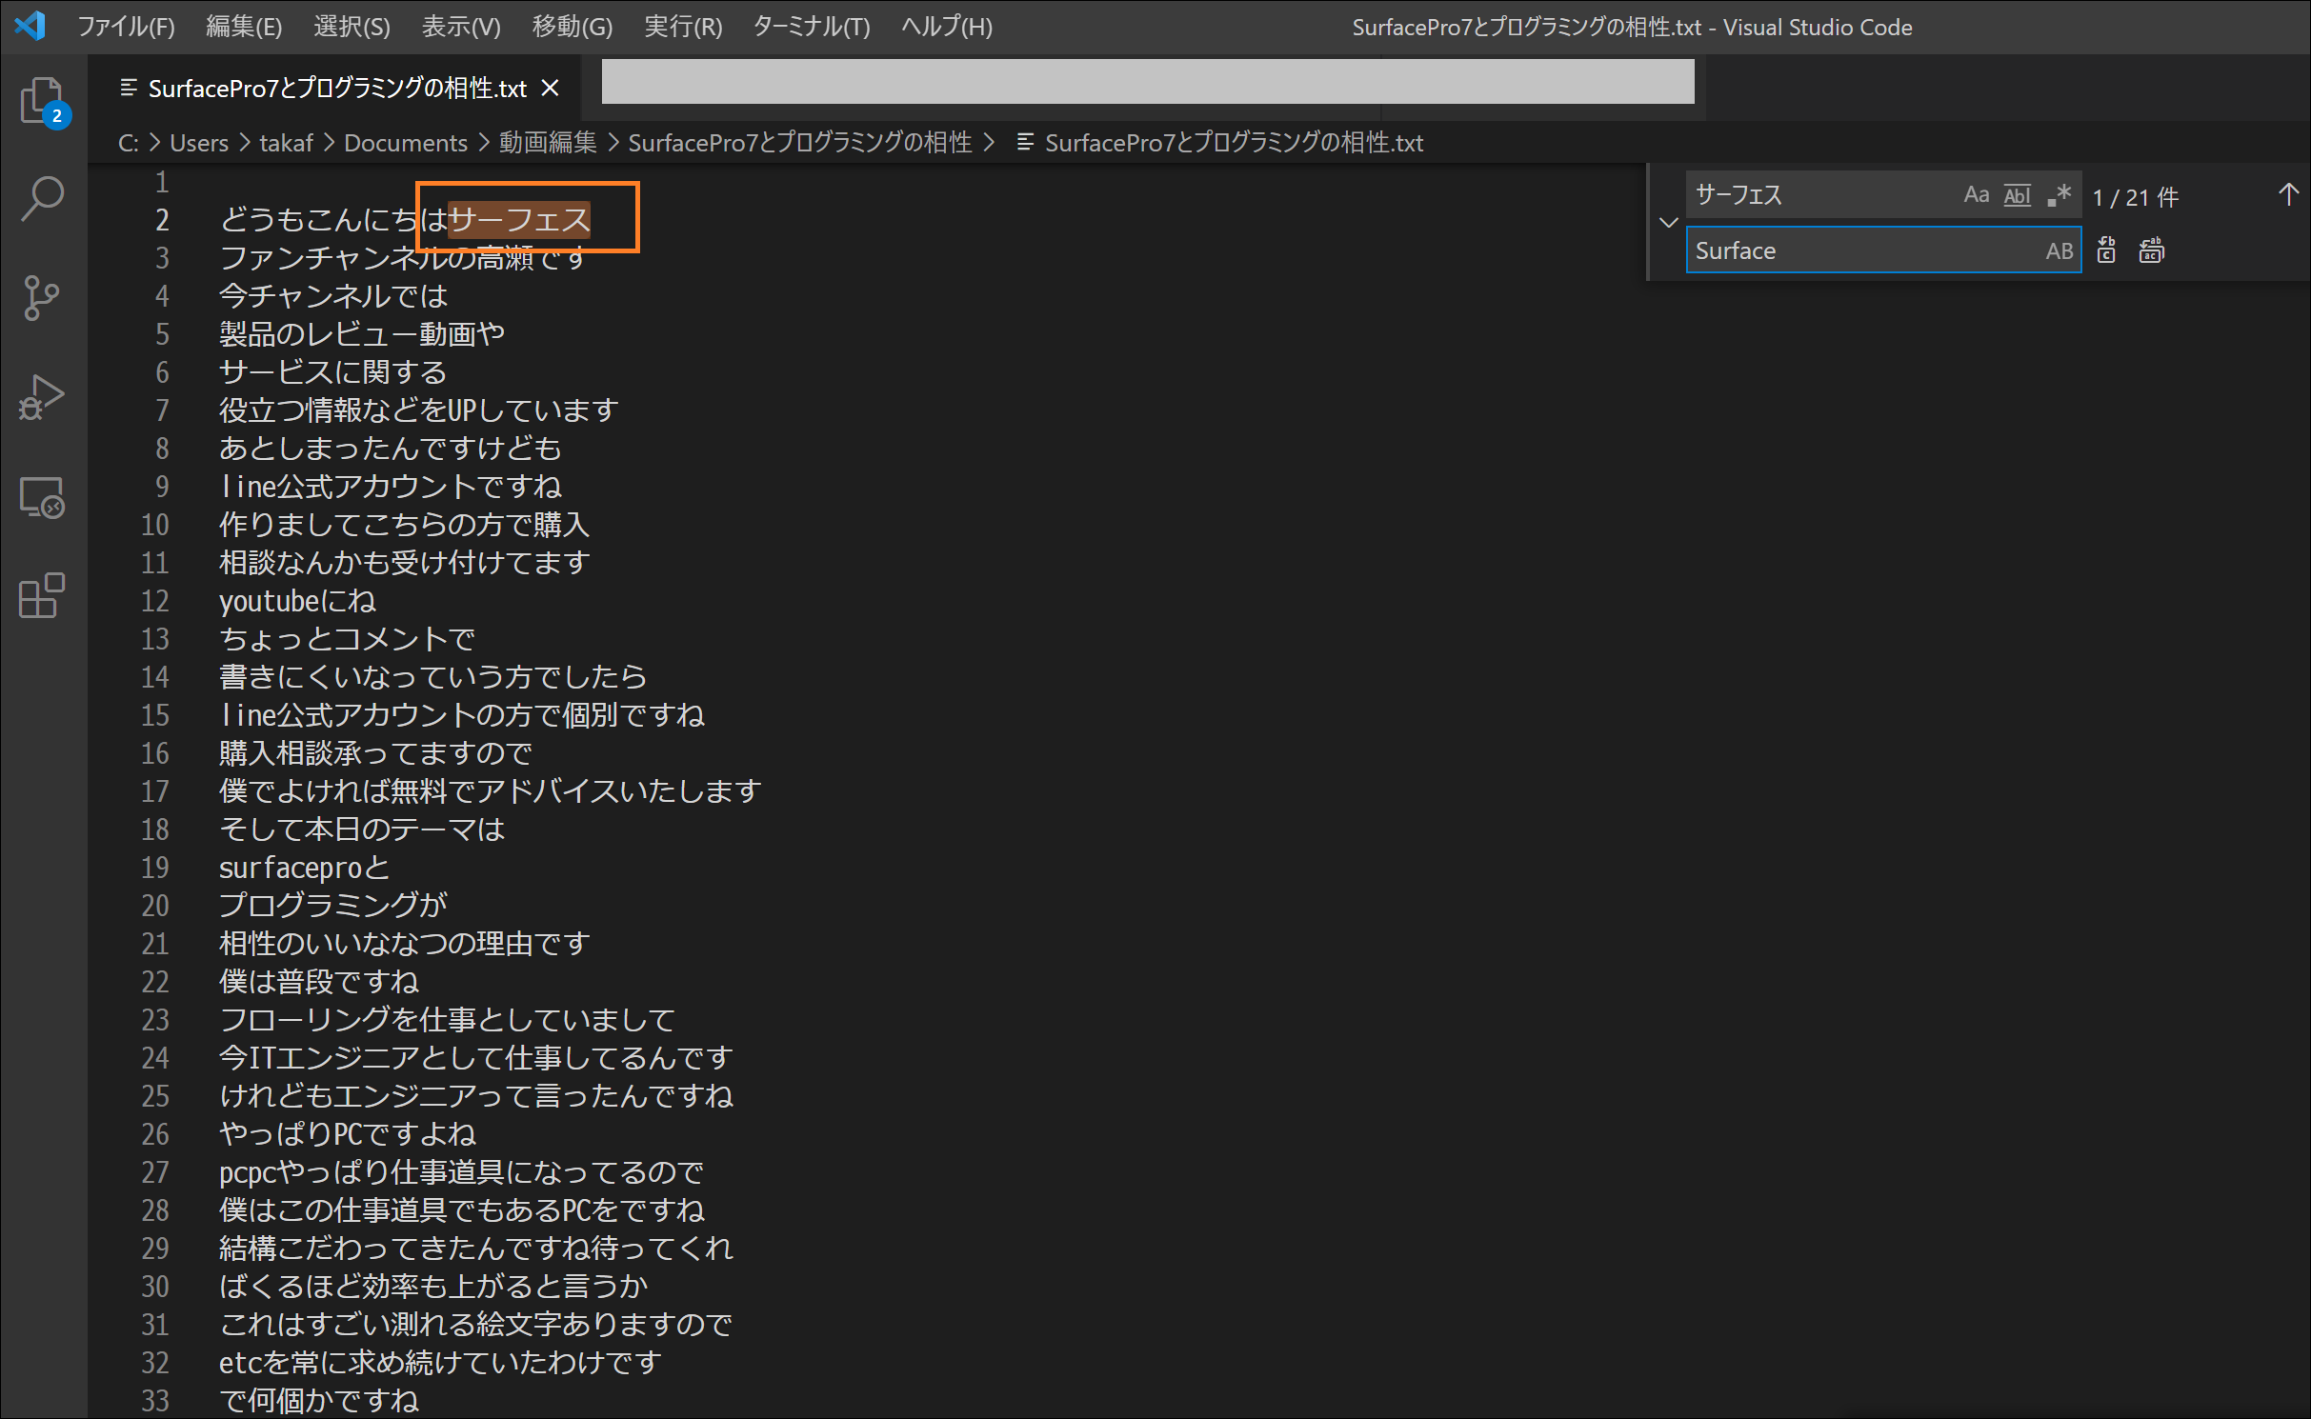Click line 5 text 製品のレビュー動画や
The height and width of the screenshot is (1419, 2311).
pos(362,334)
